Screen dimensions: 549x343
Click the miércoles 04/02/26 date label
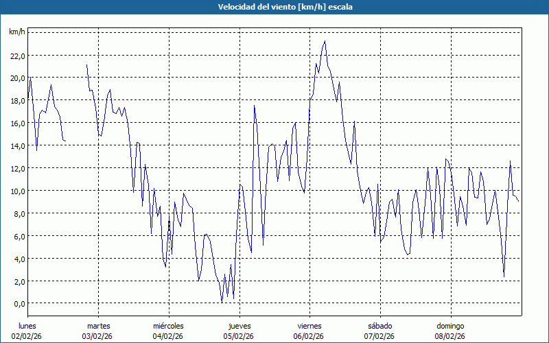(168, 331)
